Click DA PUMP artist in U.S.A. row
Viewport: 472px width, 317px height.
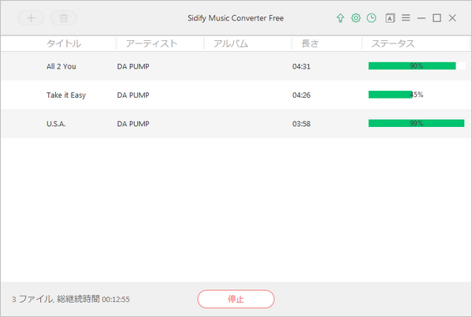click(133, 124)
